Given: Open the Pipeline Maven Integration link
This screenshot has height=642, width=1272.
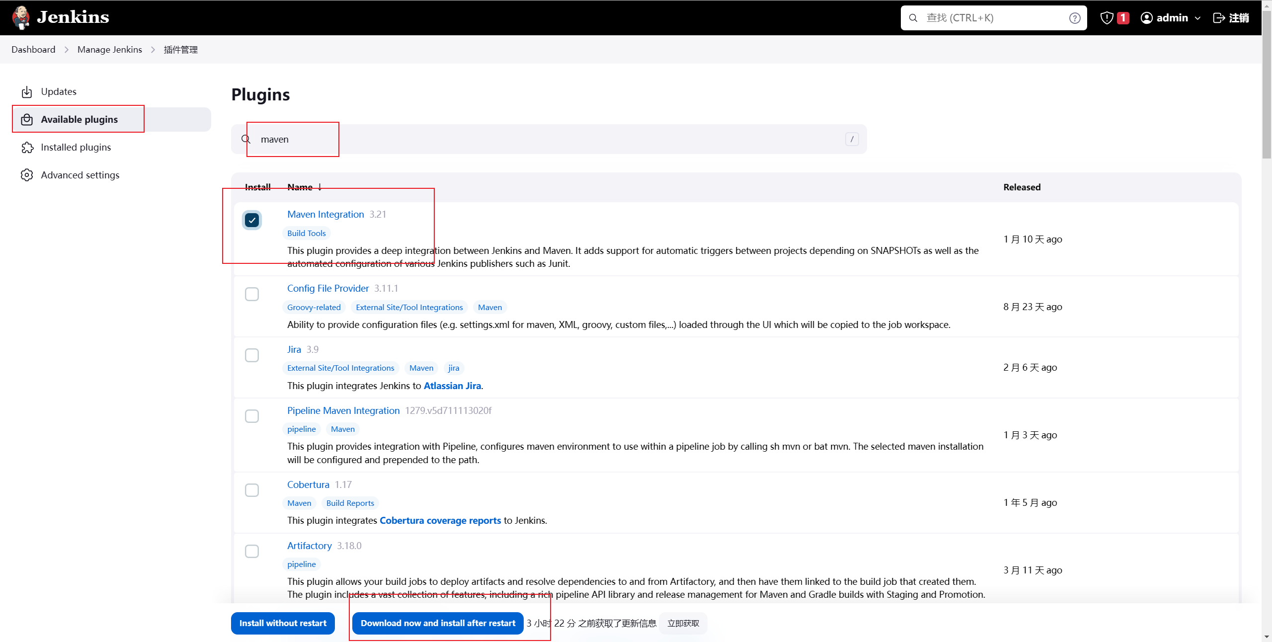Looking at the screenshot, I should [x=343, y=410].
